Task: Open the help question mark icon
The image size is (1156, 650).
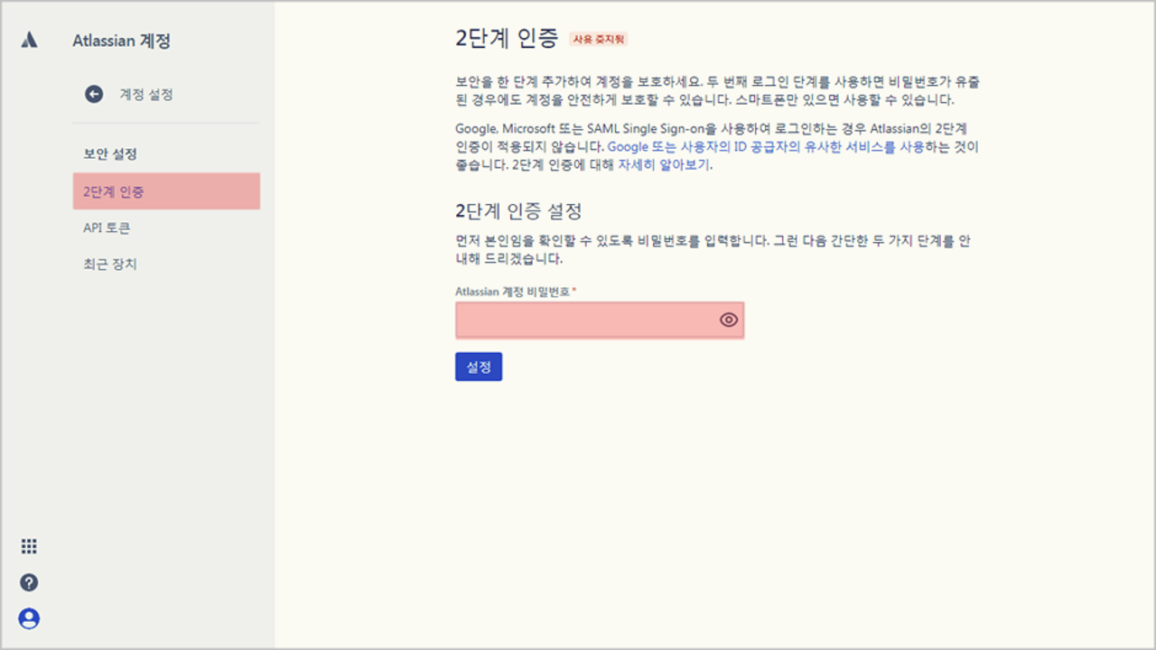Action: (29, 582)
